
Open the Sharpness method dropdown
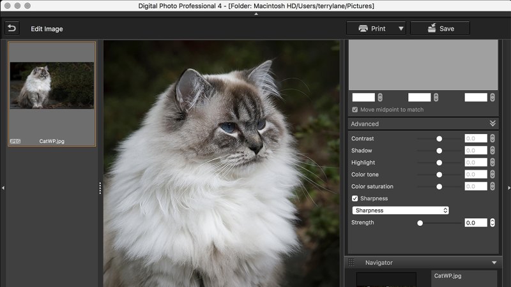(400, 210)
